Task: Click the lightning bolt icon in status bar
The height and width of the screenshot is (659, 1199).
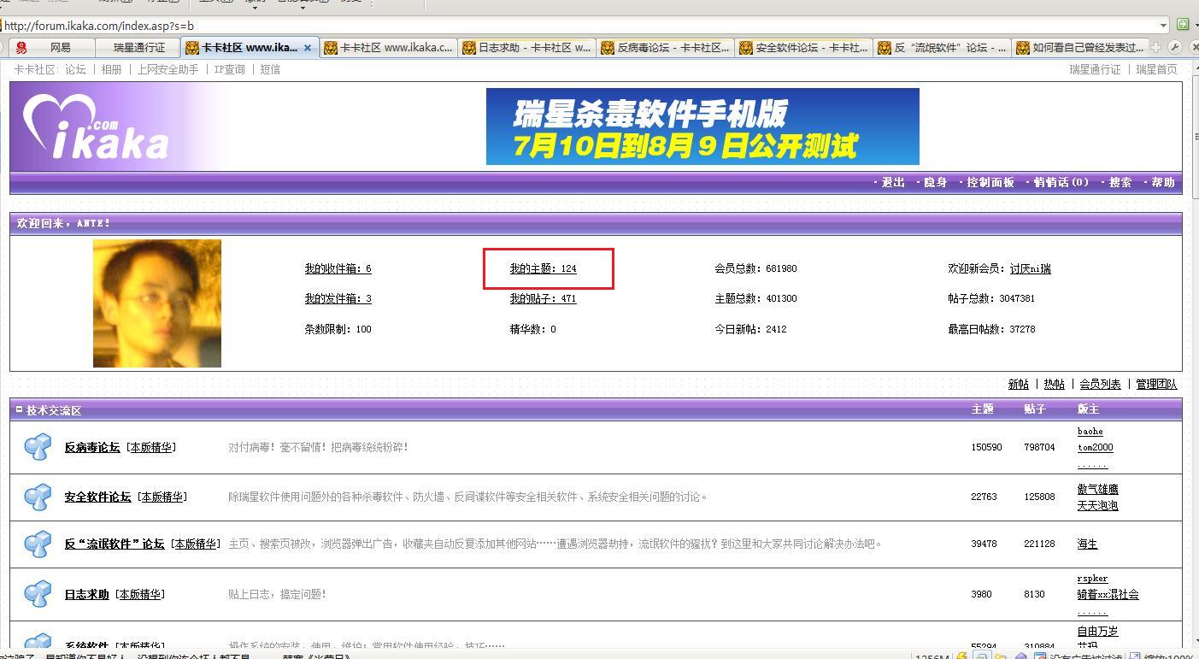Action: click(x=963, y=656)
